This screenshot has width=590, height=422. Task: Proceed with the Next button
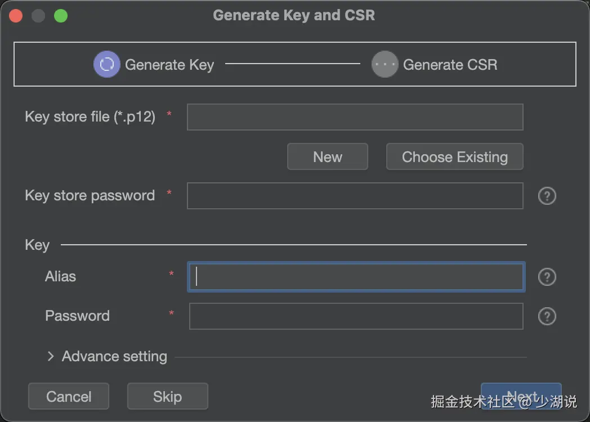click(x=521, y=396)
